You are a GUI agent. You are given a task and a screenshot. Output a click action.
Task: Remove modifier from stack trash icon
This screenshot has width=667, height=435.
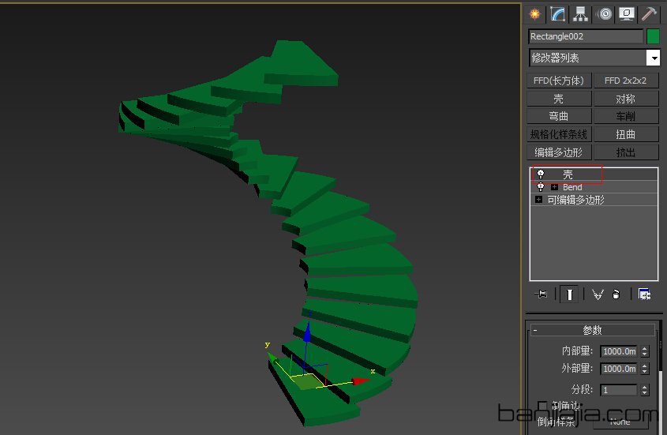[616, 294]
